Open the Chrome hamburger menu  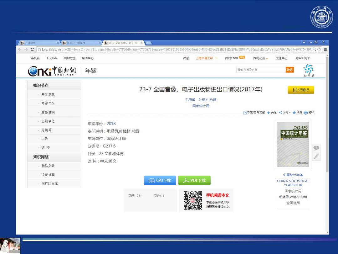pos(325,49)
